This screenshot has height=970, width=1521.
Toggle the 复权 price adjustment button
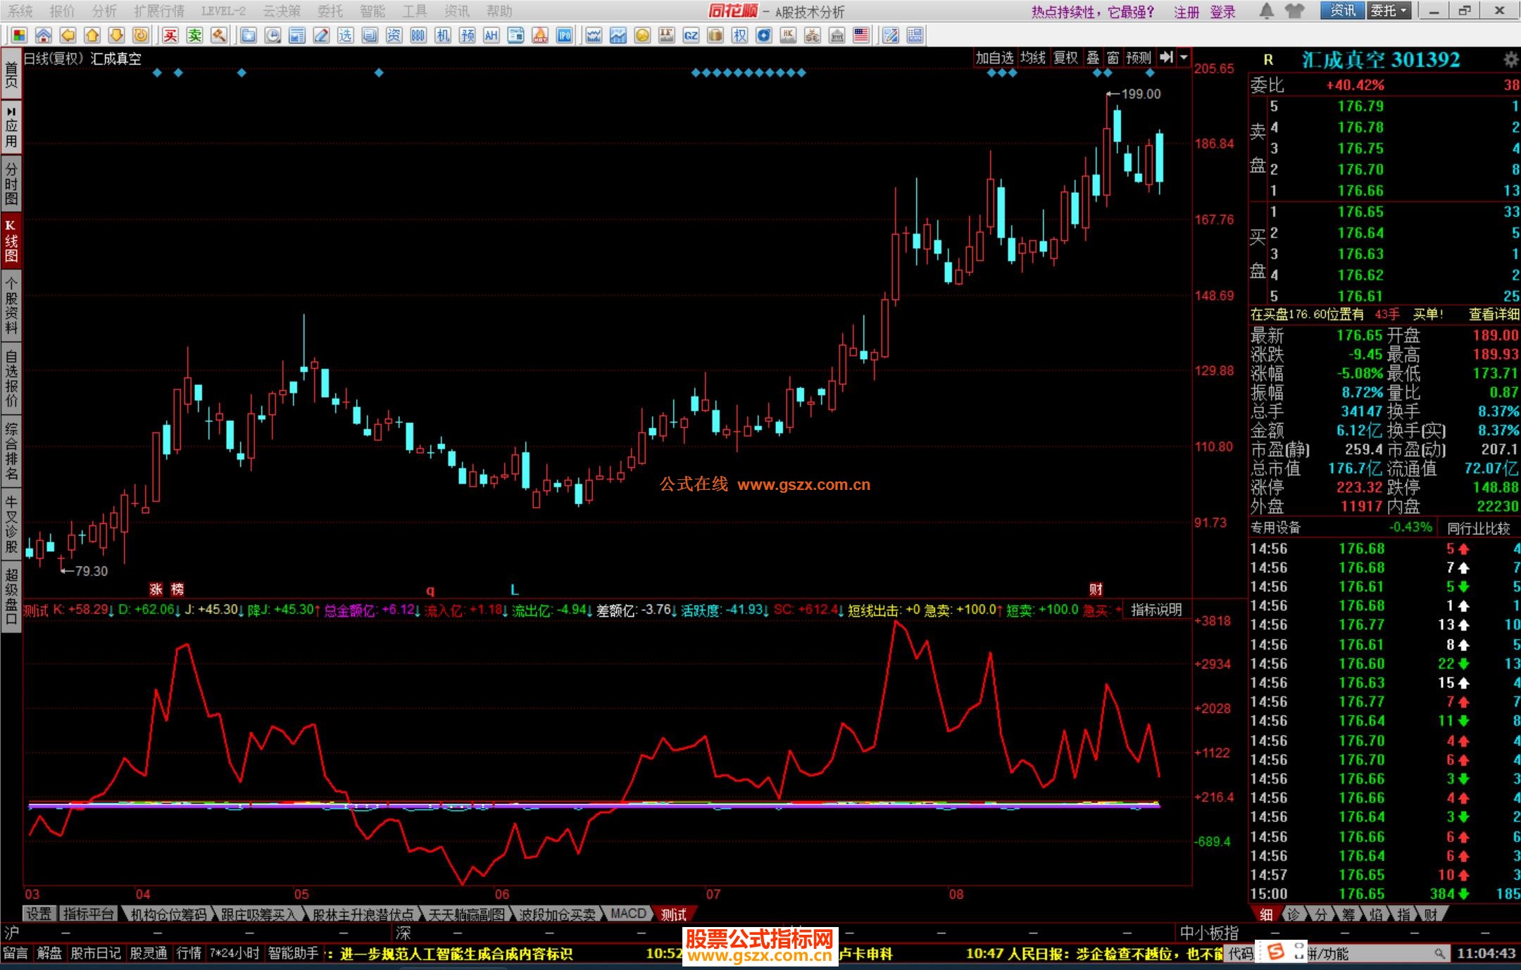tap(1065, 58)
